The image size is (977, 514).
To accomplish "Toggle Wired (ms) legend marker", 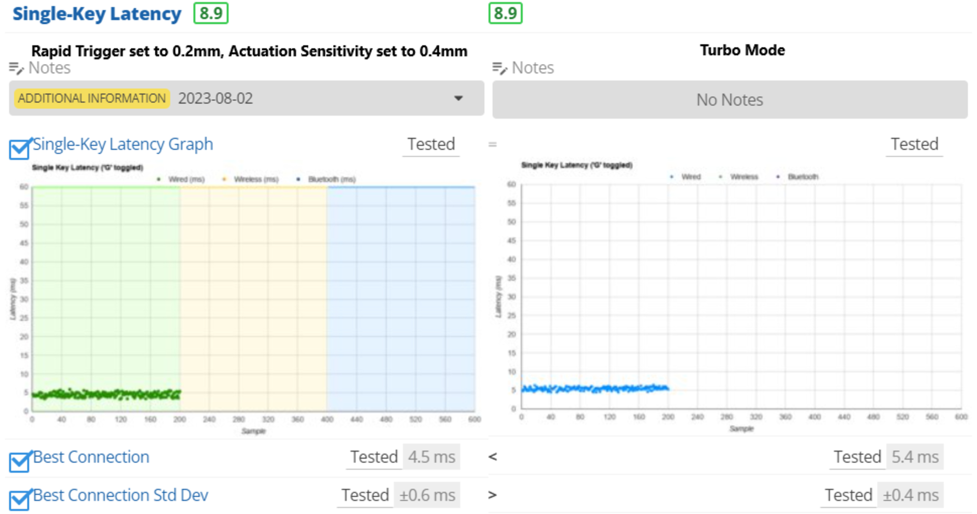I will (x=159, y=180).
